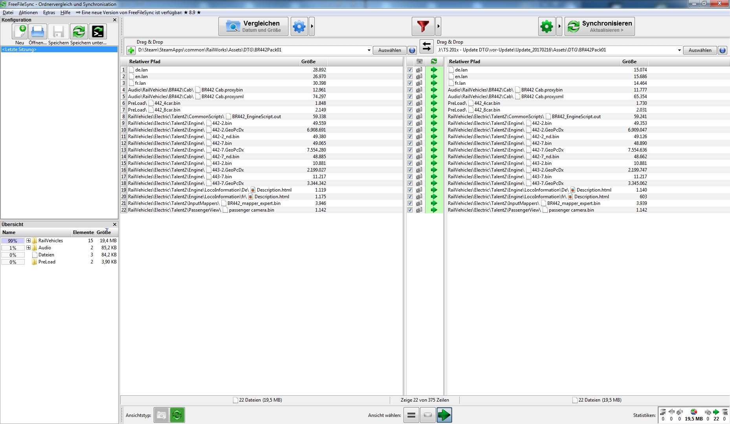Image resolution: width=730 pixels, height=424 pixels.
Task: Close the Übersicht panel
Action: pyautogui.click(x=115, y=225)
